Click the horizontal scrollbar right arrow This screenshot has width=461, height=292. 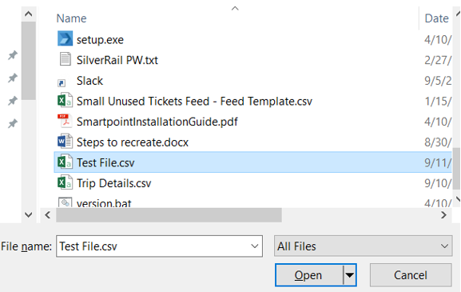[443, 215]
